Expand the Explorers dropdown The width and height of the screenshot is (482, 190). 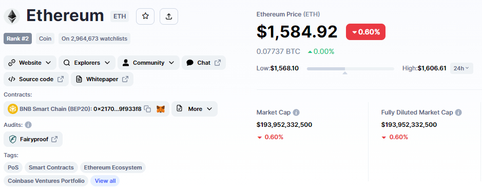coord(87,63)
